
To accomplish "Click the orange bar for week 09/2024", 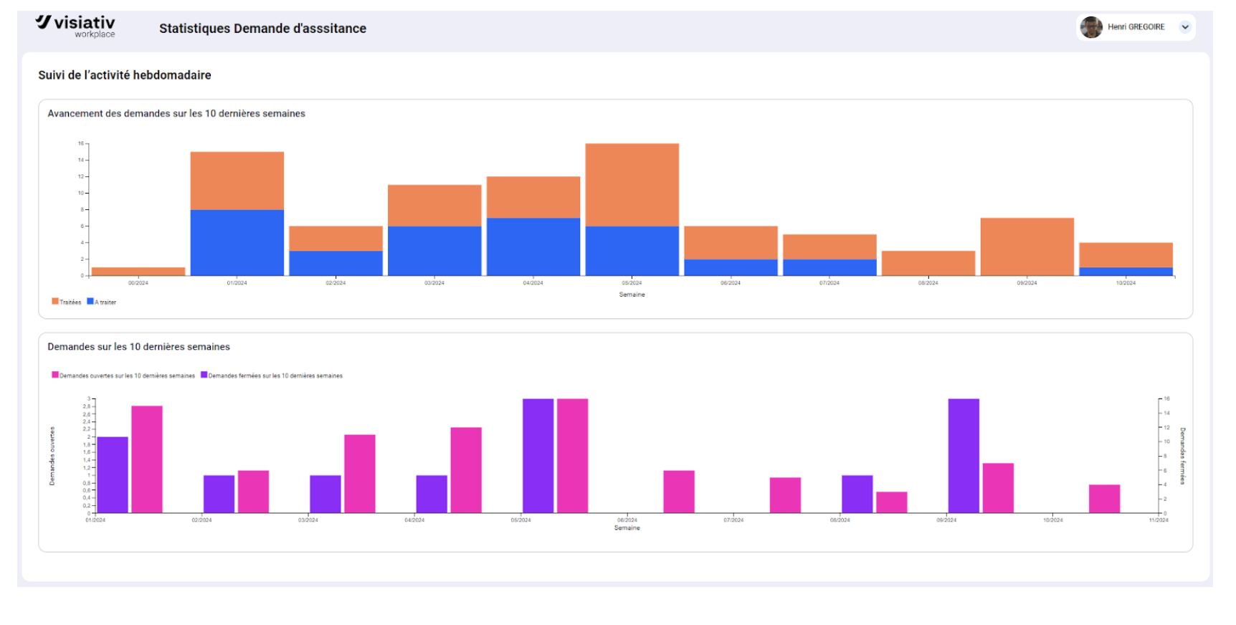I will click(1027, 247).
